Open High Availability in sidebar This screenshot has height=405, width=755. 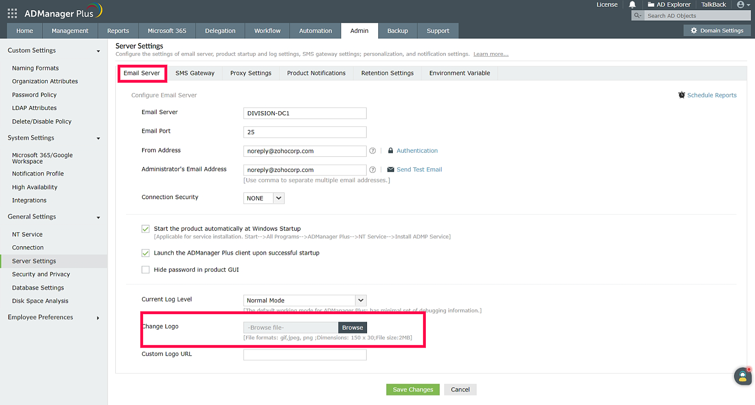(35, 187)
